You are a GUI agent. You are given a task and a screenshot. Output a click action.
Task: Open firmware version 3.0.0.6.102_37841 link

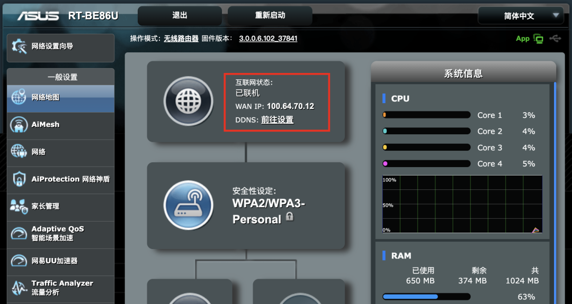point(268,38)
